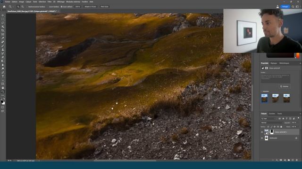Open the Fichier menu
The image size is (302, 169).
pyautogui.click(x=8, y=2)
